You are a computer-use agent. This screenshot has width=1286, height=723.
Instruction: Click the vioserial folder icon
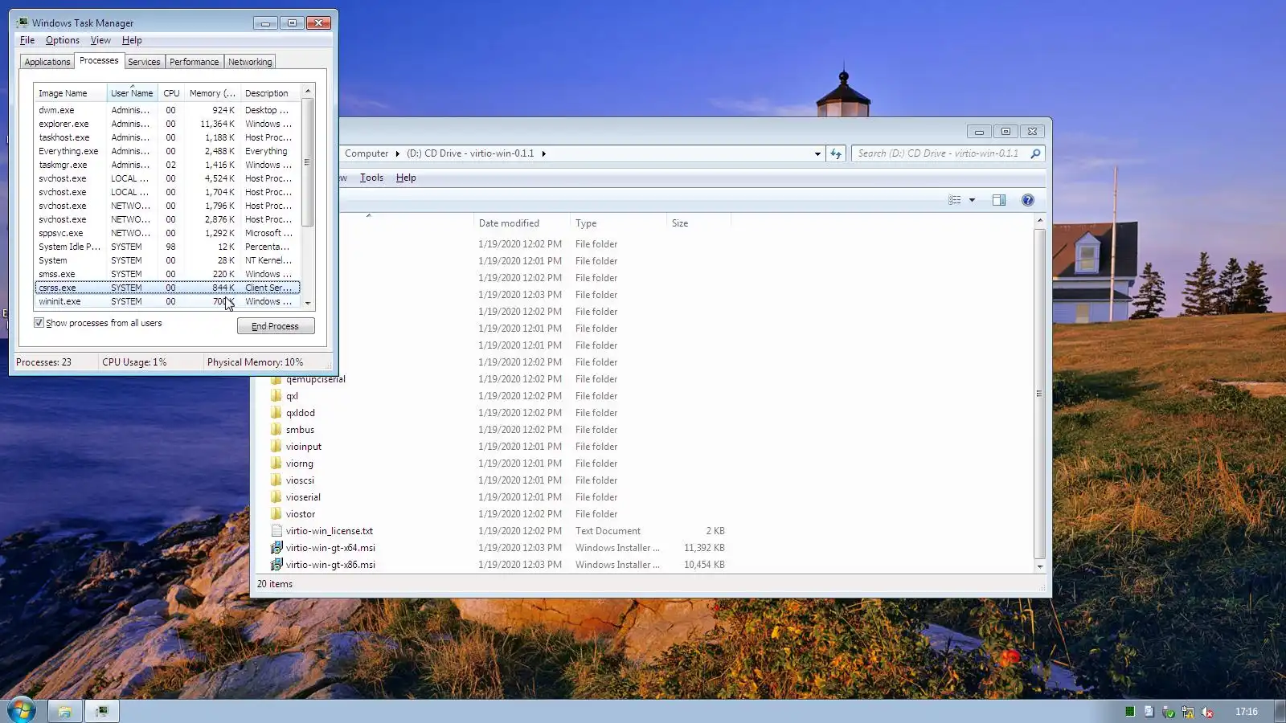coord(276,497)
